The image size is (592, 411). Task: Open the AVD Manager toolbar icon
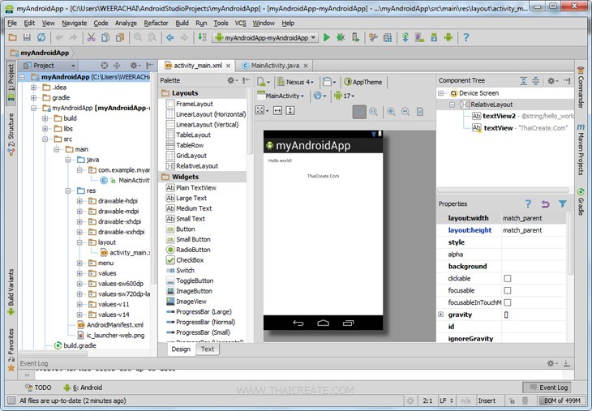pyautogui.click(x=419, y=37)
